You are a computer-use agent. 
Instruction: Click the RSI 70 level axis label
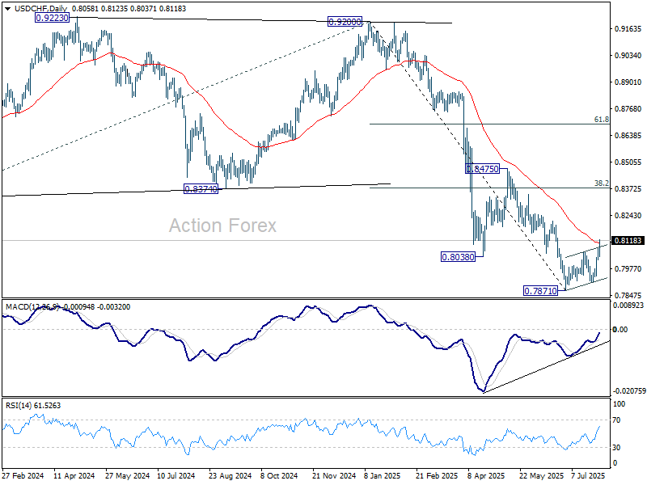618,420
